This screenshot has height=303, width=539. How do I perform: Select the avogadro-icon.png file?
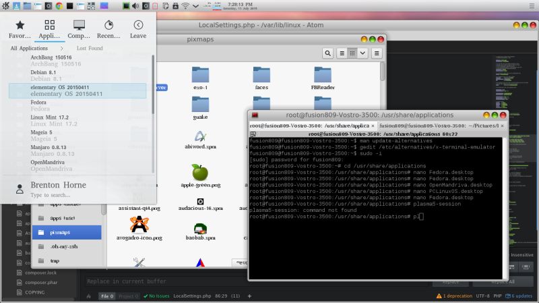[139, 228]
